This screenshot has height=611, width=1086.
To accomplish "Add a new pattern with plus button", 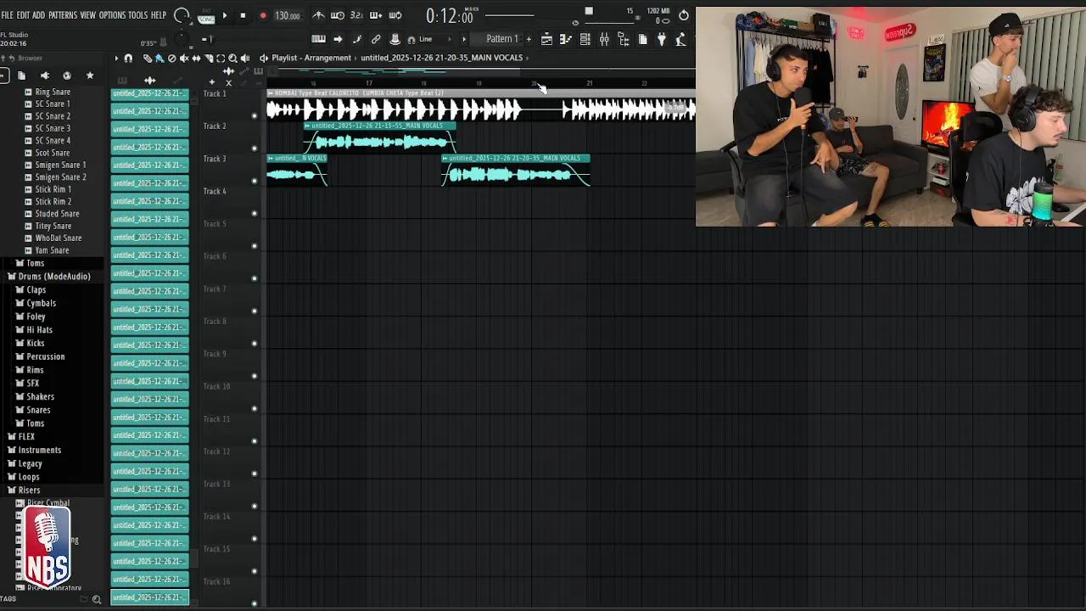I will click(x=529, y=39).
